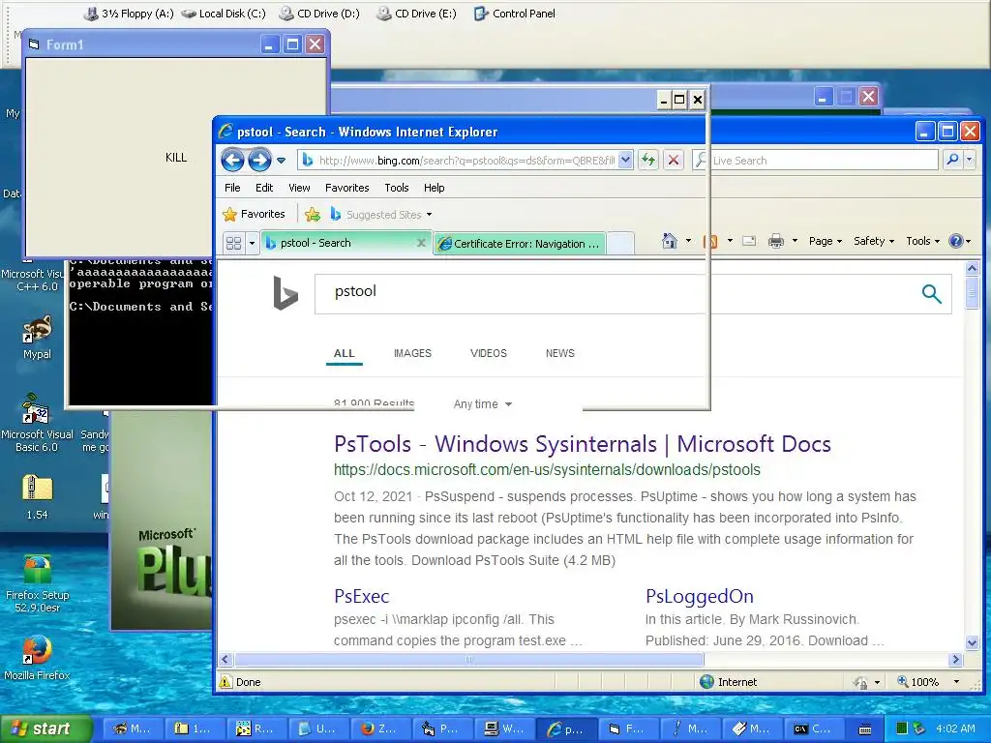Image resolution: width=991 pixels, height=743 pixels.
Task: Select the Mypal desktop icon
Action: pyautogui.click(x=38, y=338)
